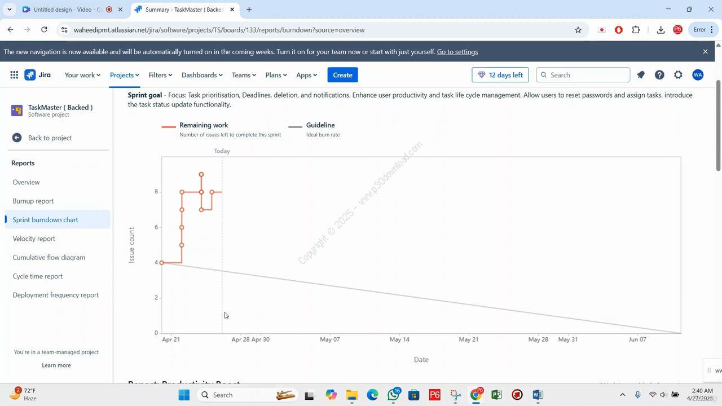Open the Velocity report
The height and width of the screenshot is (406, 722).
point(34,239)
